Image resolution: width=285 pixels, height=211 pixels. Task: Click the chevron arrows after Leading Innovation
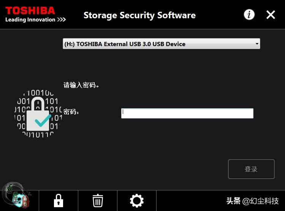tap(62, 19)
